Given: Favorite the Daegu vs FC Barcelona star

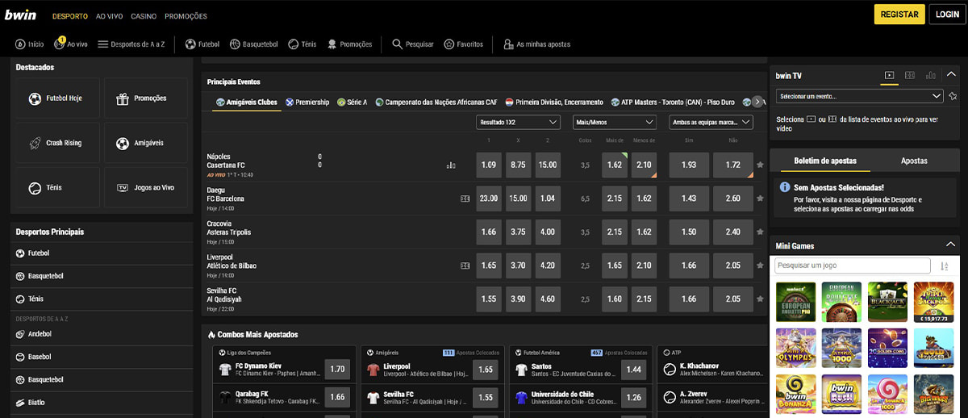Looking at the screenshot, I should pyautogui.click(x=760, y=199).
